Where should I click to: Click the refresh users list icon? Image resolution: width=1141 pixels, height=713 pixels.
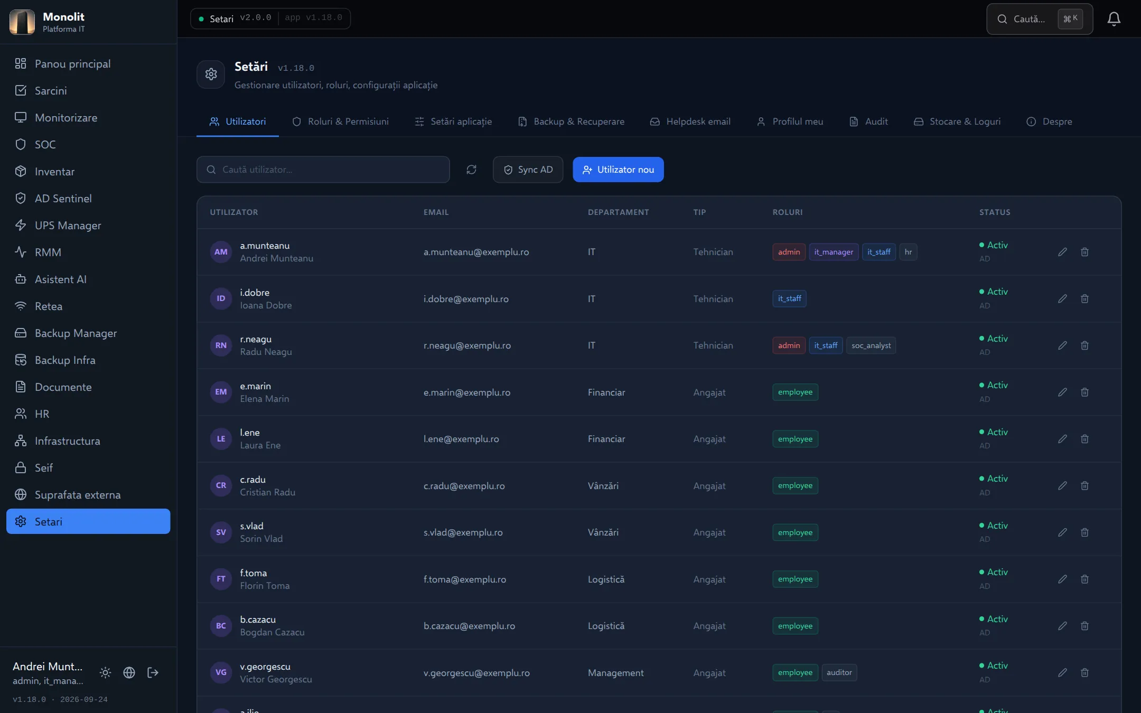coord(471,170)
